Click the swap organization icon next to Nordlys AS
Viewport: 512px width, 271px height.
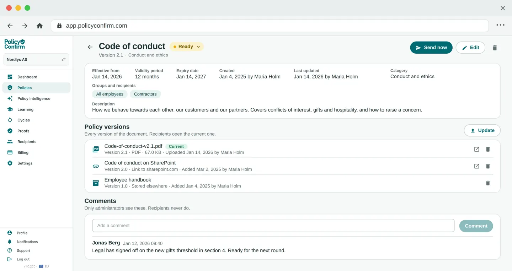tap(63, 59)
